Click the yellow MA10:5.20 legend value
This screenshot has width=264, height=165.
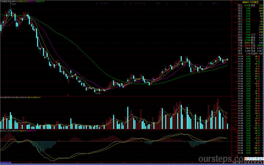click(x=23, y=1)
